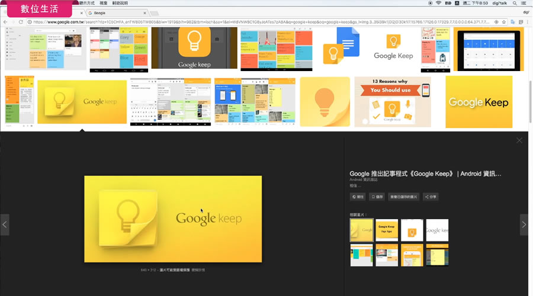Go to previous image with left arrow
533x296 pixels.
[5, 224]
